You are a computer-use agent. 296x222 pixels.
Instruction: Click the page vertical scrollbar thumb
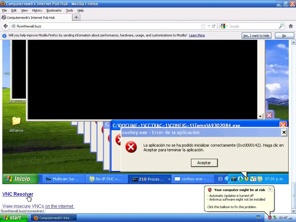294,195
